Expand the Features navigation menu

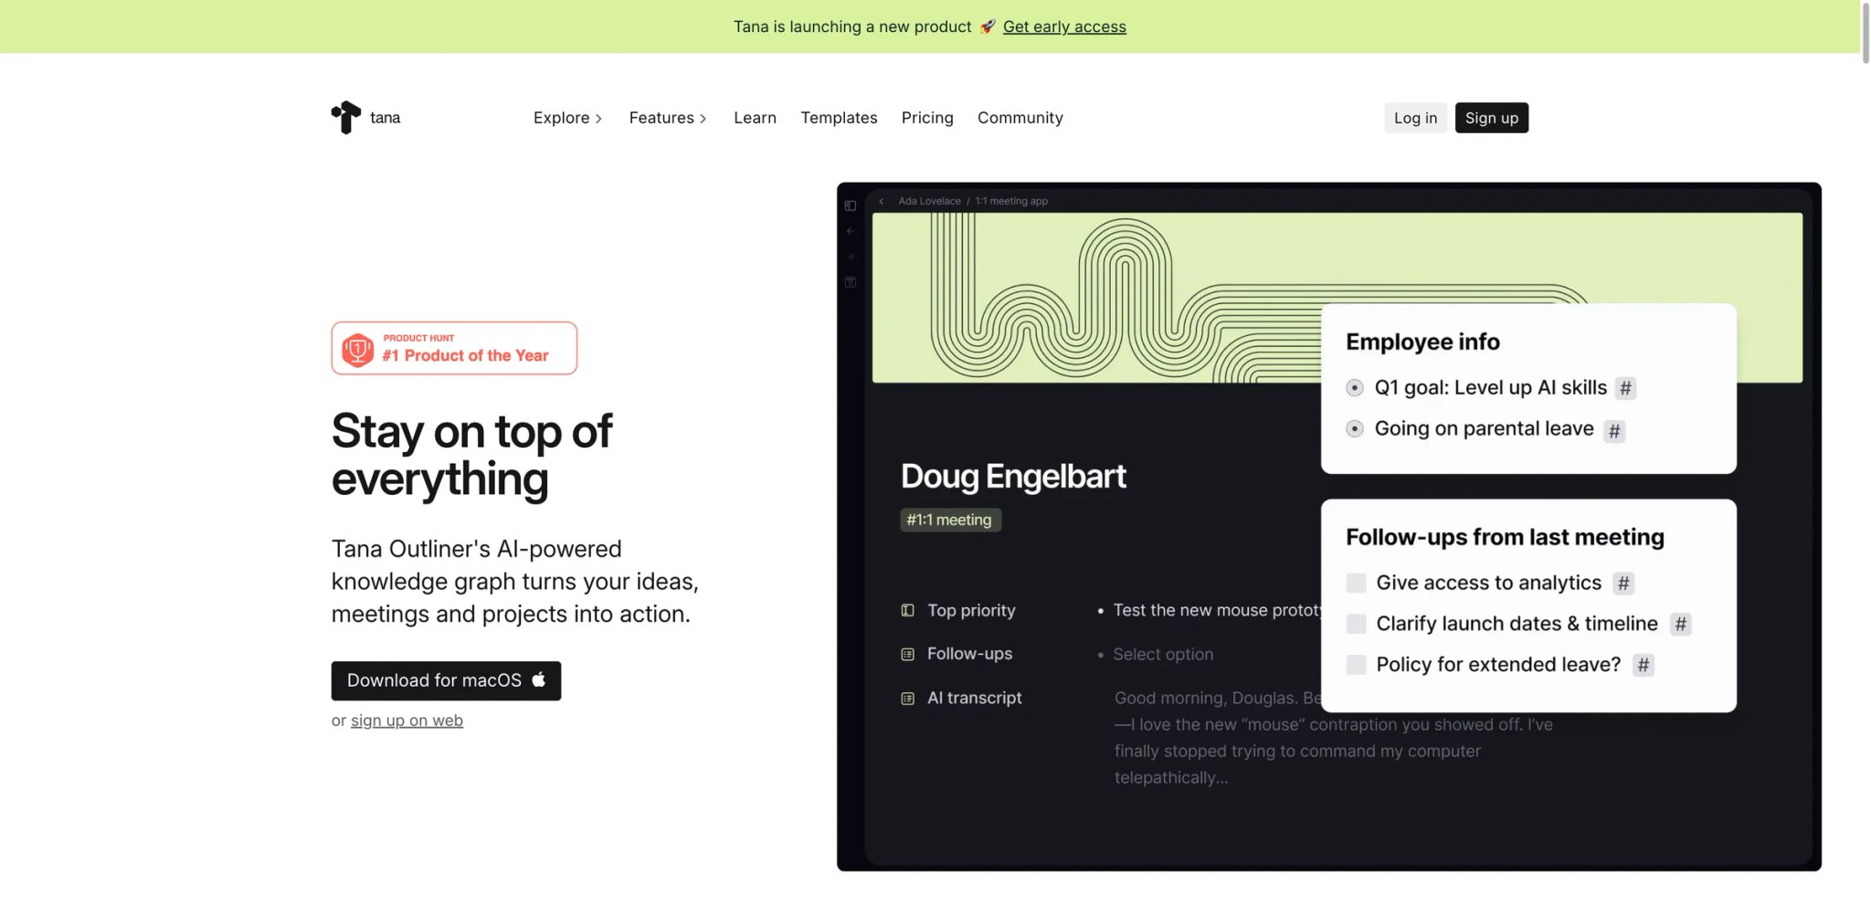click(668, 118)
